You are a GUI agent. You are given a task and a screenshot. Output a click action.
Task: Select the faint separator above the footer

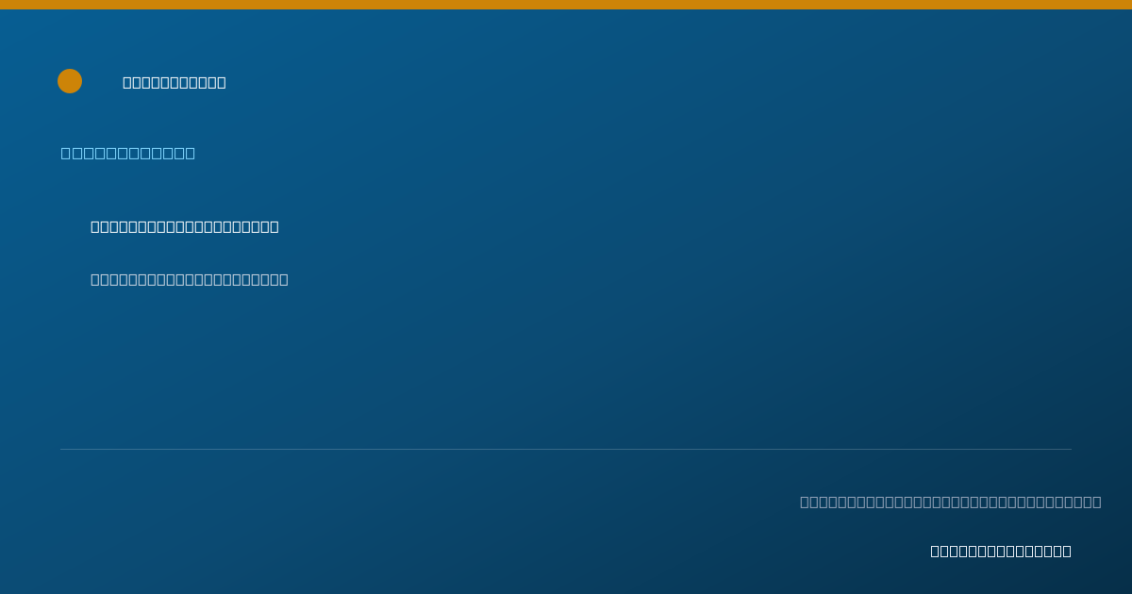(566, 449)
